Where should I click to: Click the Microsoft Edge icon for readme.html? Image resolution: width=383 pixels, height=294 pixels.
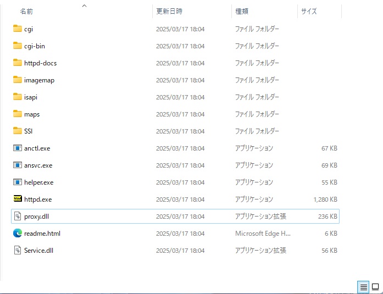pyautogui.click(x=18, y=233)
